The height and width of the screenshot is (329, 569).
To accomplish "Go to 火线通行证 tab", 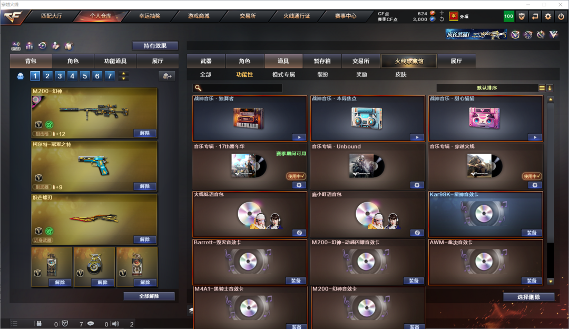I will (x=297, y=16).
